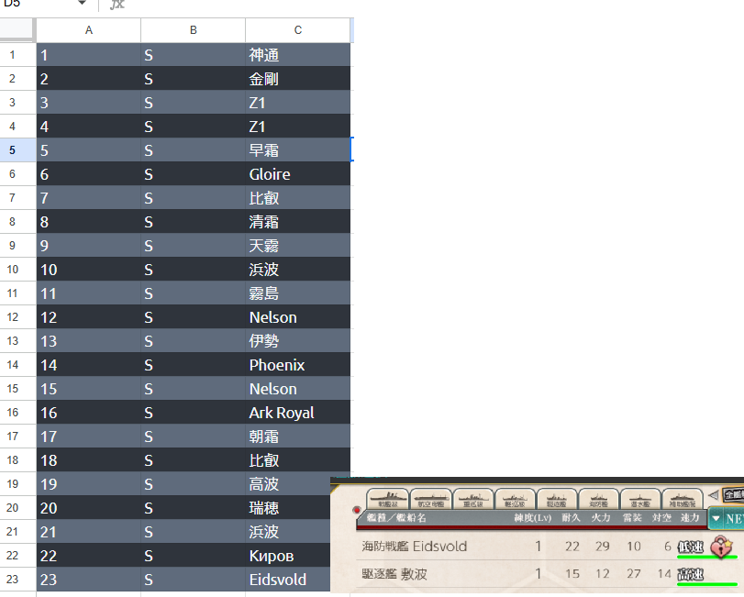The height and width of the screenshot is (597, 744).
Task: Select the submarine (潜水艦) filter tab
Action: point(642,498)
